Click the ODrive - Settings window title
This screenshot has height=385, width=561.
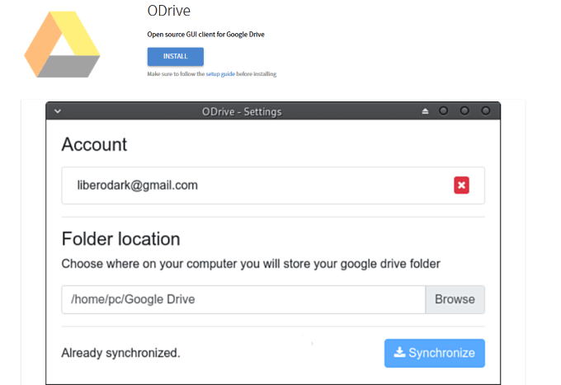click(242, 112)
